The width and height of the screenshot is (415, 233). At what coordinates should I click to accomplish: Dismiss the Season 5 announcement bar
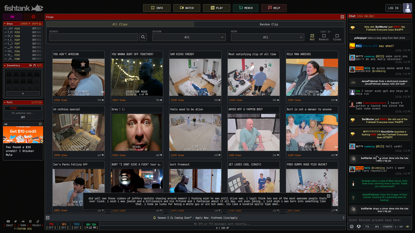[x=48, y=218]
